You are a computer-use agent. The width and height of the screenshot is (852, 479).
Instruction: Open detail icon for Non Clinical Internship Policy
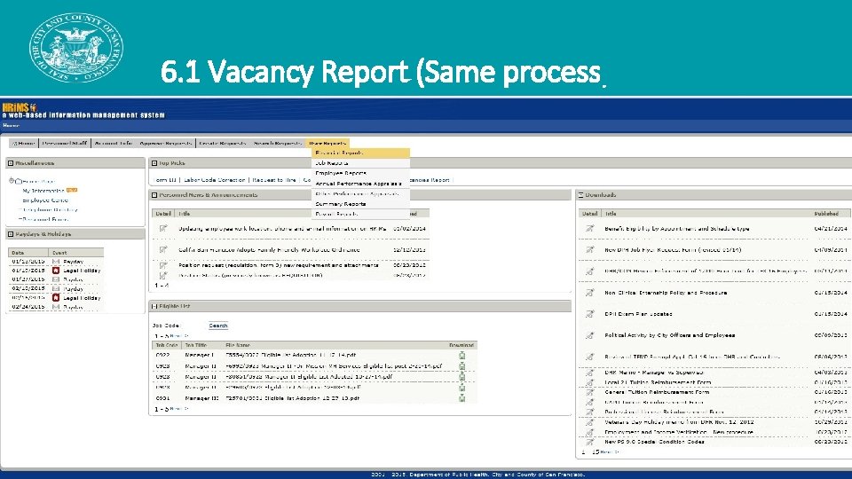[589, 293]
